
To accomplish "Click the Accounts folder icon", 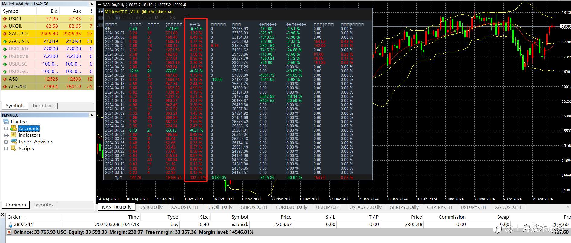I will pos(13,128).
